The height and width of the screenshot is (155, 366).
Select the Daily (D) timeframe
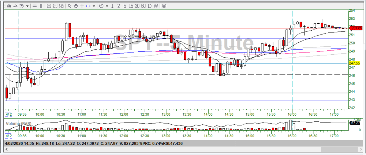(x=150, y=6)
